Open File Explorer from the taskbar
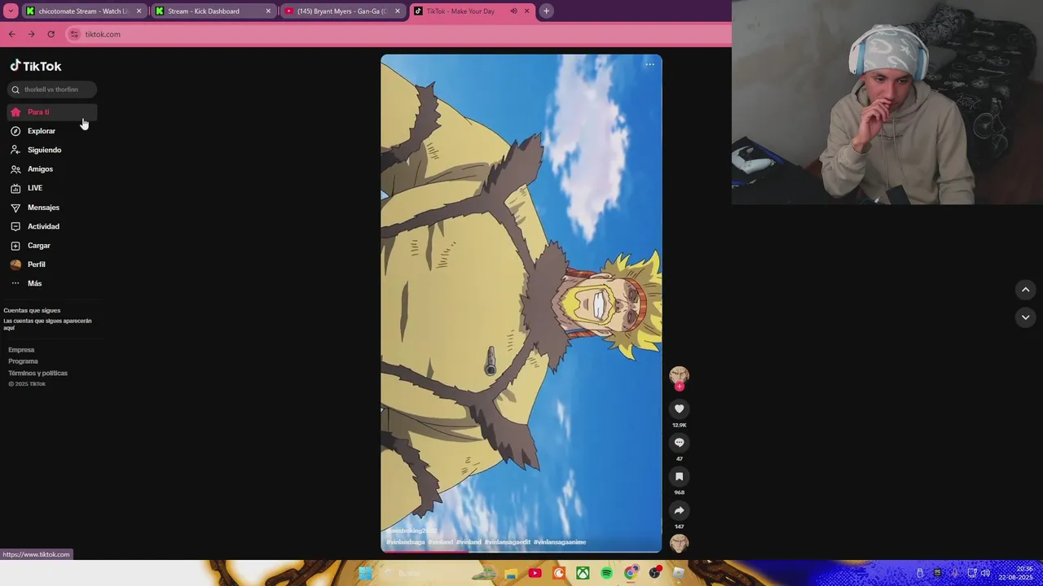The height and width of the screenshot is (586, 1043). click(x=511, y=574)
